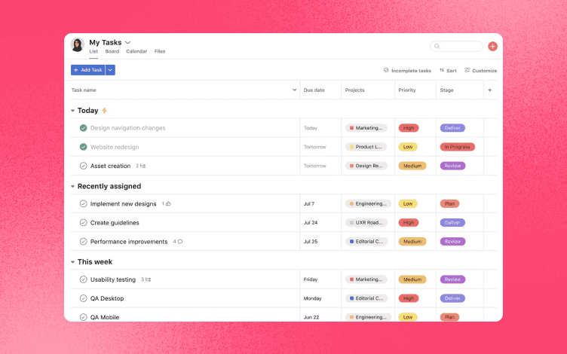Image resolution: width=567 pixels, height=354 pixels.
Task: Click the High priority tag on Design navigation changes
Action: (409, 128)
